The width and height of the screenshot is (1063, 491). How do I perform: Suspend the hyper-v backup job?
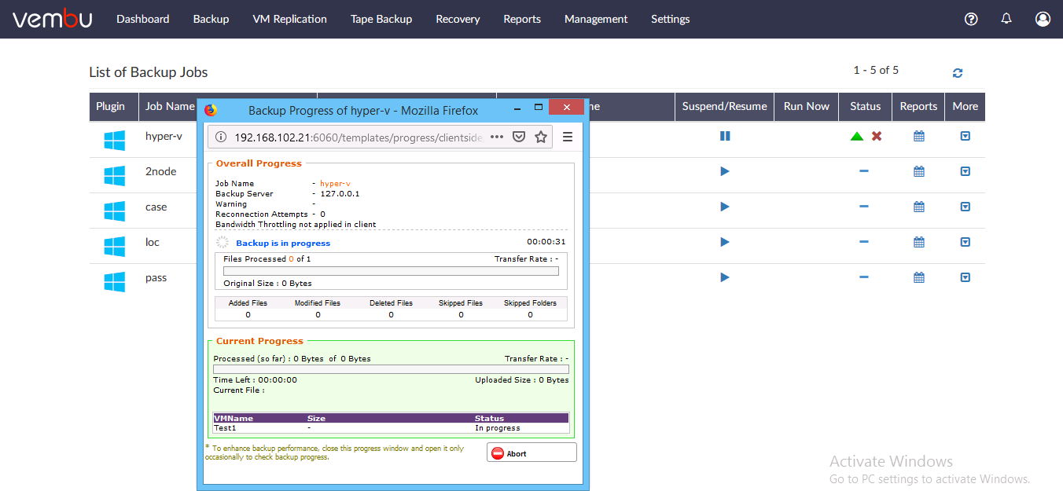(725, 136)
